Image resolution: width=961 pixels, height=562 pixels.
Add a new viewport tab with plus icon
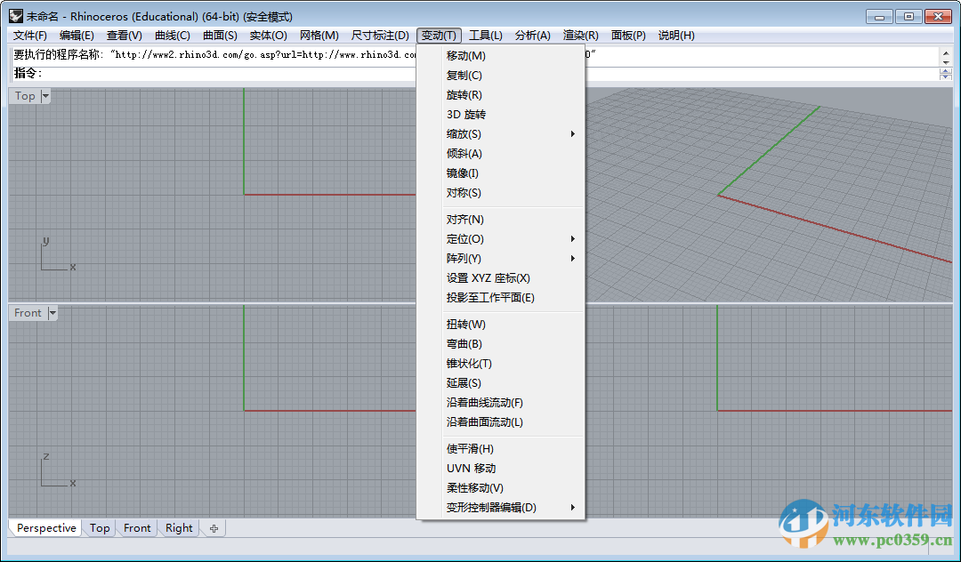coord(214,528)
